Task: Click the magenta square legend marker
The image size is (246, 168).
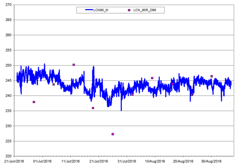Action: (x=129, y=10)
